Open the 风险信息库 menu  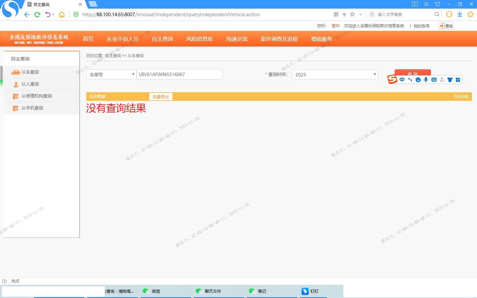[x=199, y=39]
